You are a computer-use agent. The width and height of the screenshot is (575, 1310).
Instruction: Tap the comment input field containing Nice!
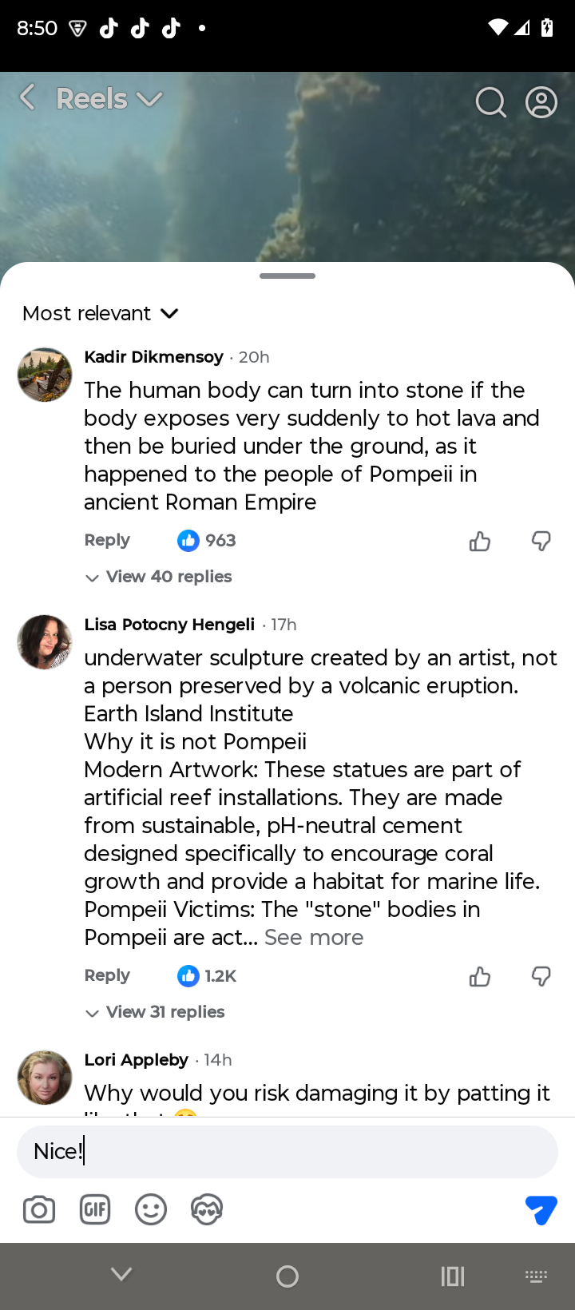[287, 1151]
